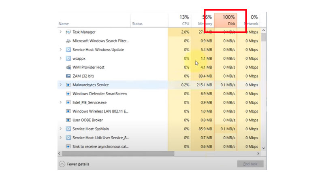Click the 89.4 MB memory value
The height and width of the screenshot is (182, 324).
tap(205, 76)
